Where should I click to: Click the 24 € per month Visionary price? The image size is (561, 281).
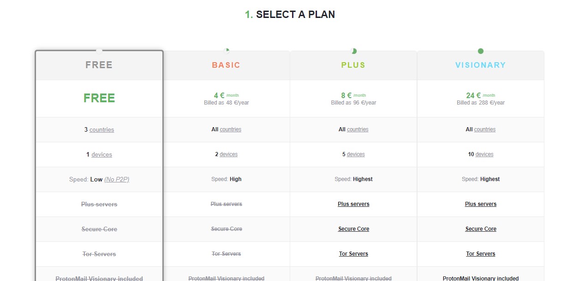coord(481,96)
